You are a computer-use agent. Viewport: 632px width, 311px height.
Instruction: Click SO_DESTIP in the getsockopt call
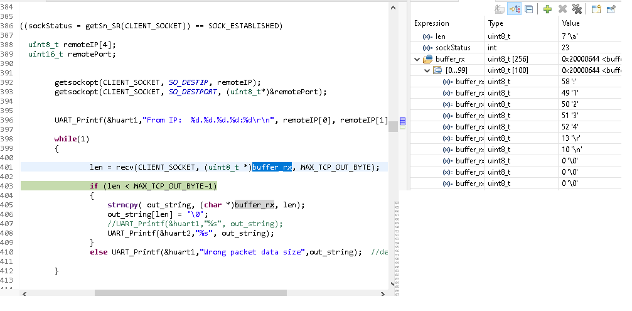click(188, 82)
